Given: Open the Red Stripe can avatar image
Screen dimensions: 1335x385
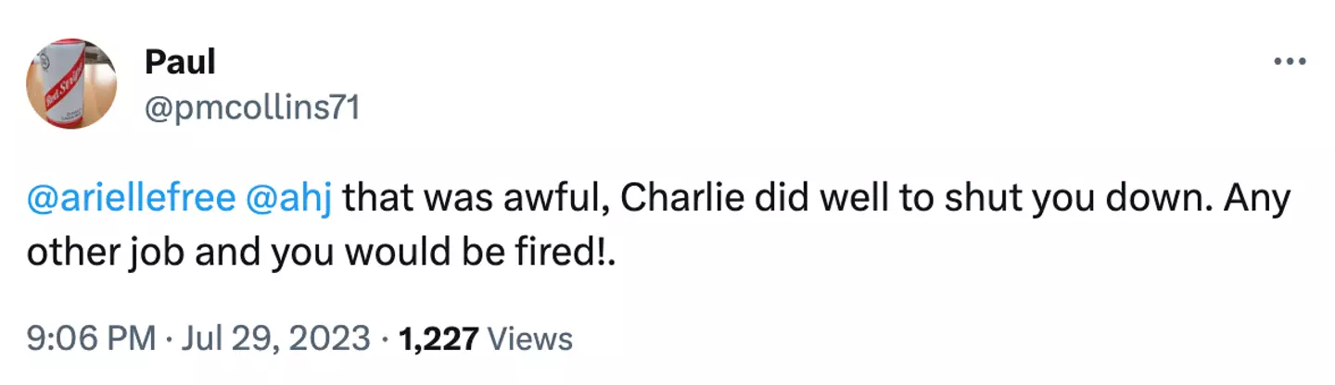Looking at the screenshot, I should tap(70, 84).
